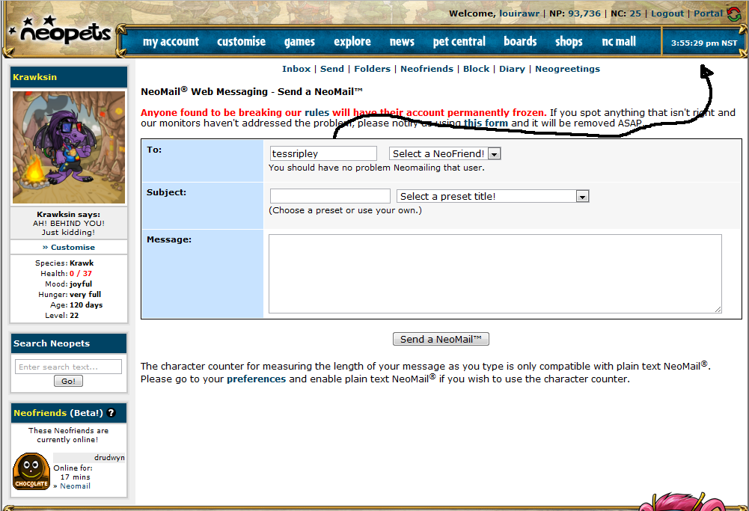Click the Go! search button
The image size is (749, 511).
[x=68, y=381]
